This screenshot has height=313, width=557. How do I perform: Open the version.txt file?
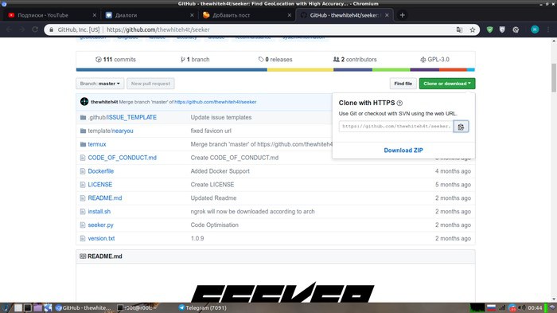tap(101, 239)
